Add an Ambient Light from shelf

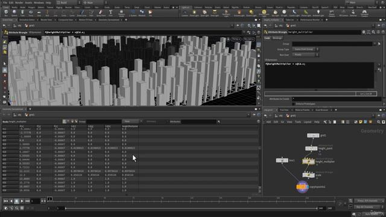click(318, 13)
